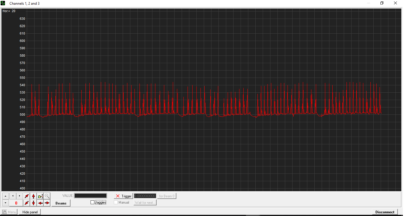
Task: Click the Hor.= 20 scale label
Action: click(x=9, y=11)
